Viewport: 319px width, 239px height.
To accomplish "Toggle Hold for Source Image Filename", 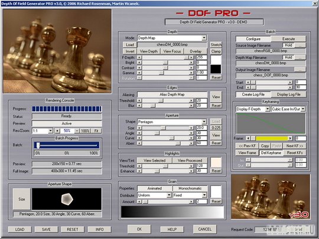I will 288,45.
